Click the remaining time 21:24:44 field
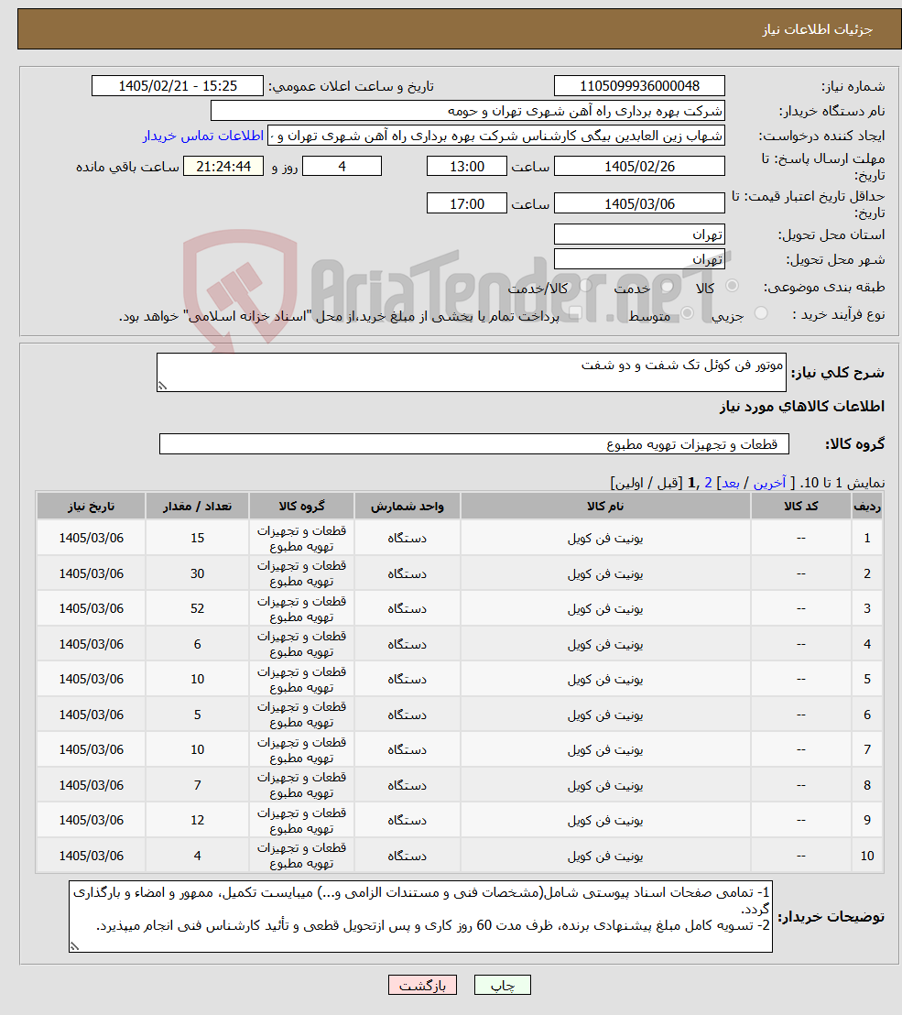This screenshot has height=1015, width=902. click(223, 167)
